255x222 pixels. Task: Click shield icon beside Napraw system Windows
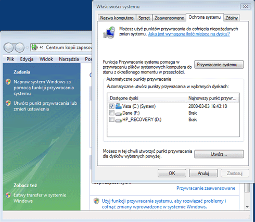[8, 82]
